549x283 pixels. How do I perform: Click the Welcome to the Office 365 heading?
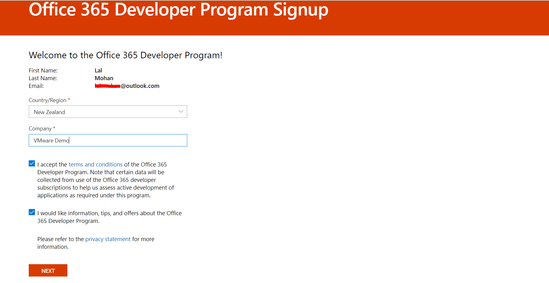[125, 55]
